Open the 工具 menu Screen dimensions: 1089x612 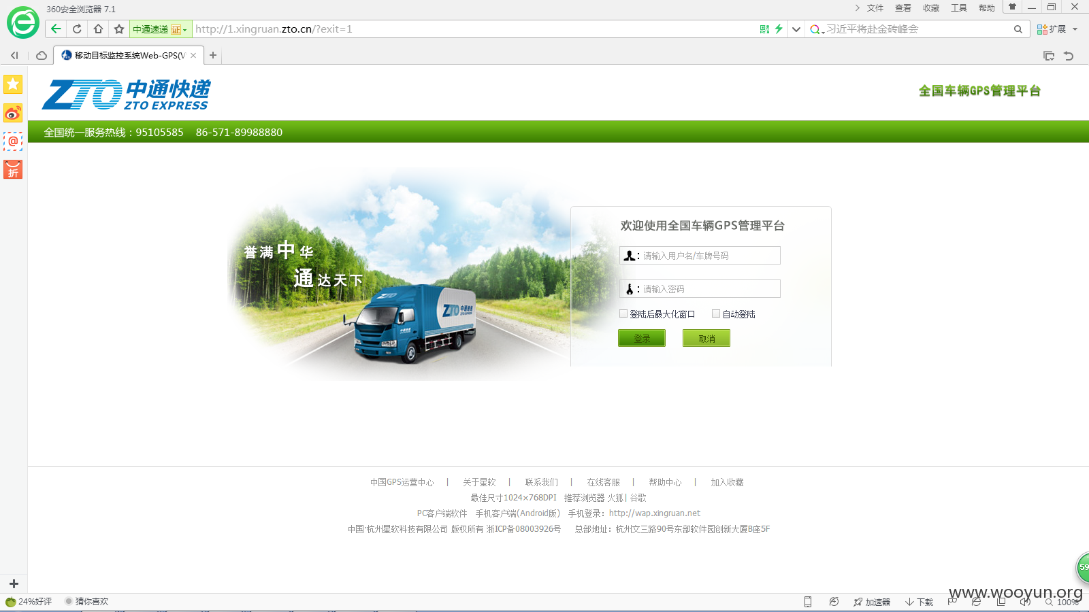(959, 8)
